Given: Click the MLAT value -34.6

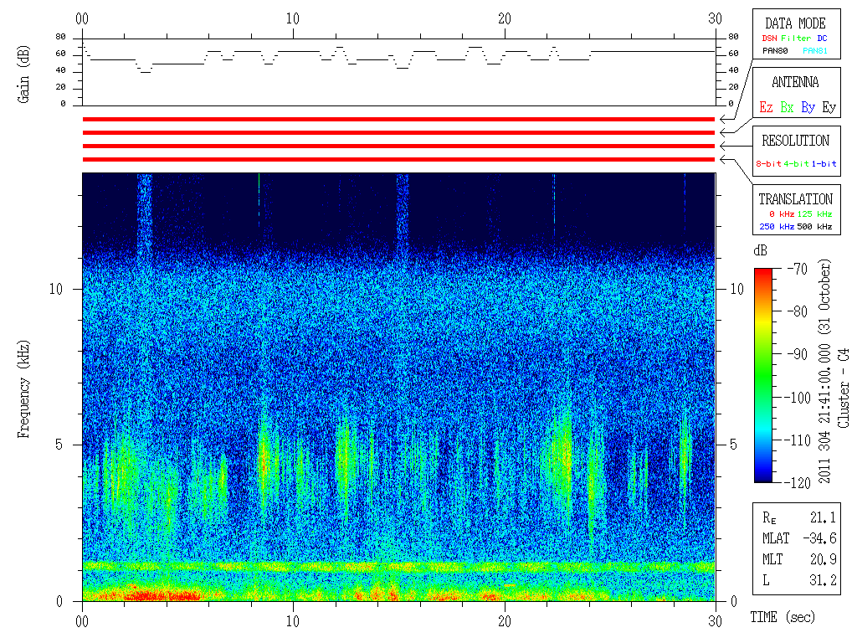Looking at the screenshot, I should (820, 538).
